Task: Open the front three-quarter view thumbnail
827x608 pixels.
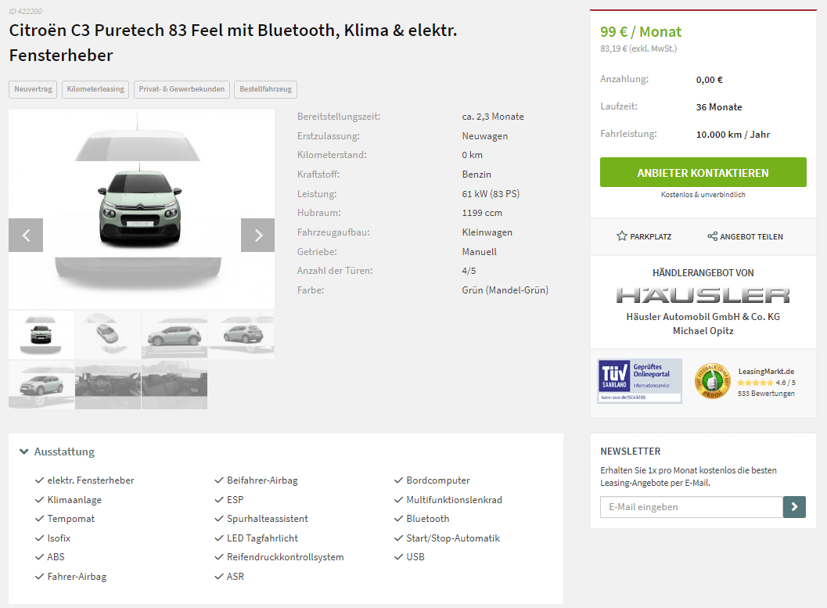Action: point(41,384)
